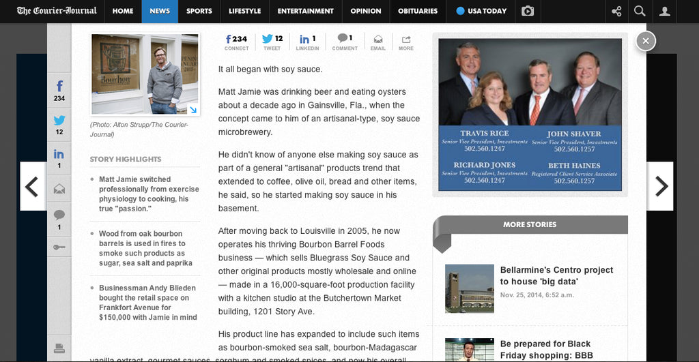Click the Tweet button above article
Screen dimensions: 699x362
(x=272, y=43)
